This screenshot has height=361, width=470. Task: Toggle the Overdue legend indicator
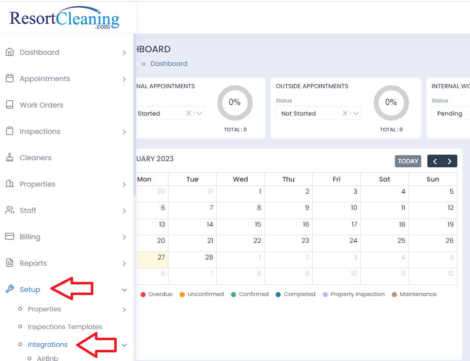[144, 294]
